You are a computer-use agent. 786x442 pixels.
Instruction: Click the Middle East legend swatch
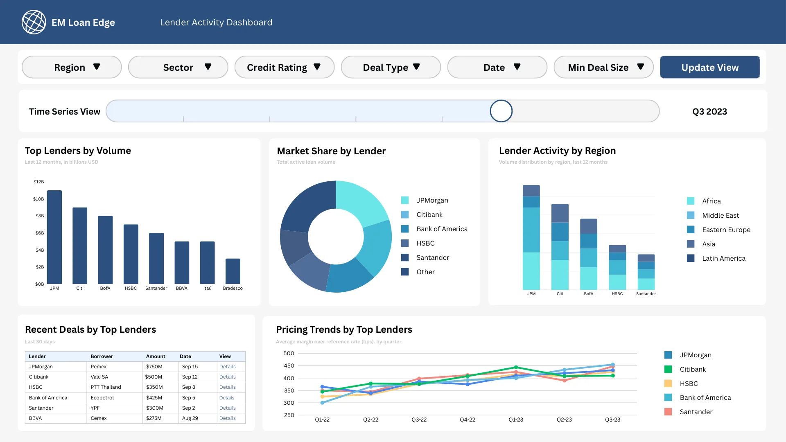click(x=691, y=215)
